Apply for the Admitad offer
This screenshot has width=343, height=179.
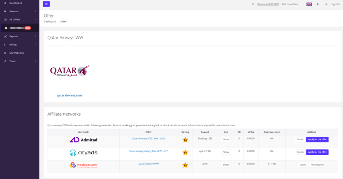[x=317, y=140]
